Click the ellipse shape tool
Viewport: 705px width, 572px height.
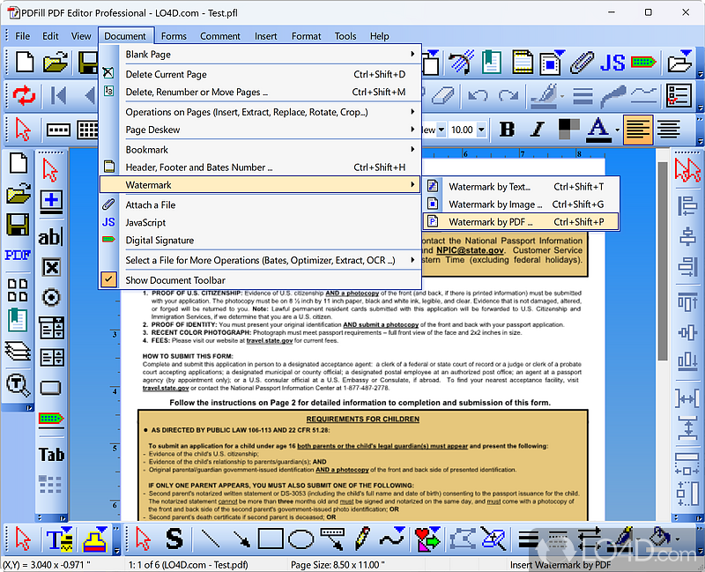point(301,539)
